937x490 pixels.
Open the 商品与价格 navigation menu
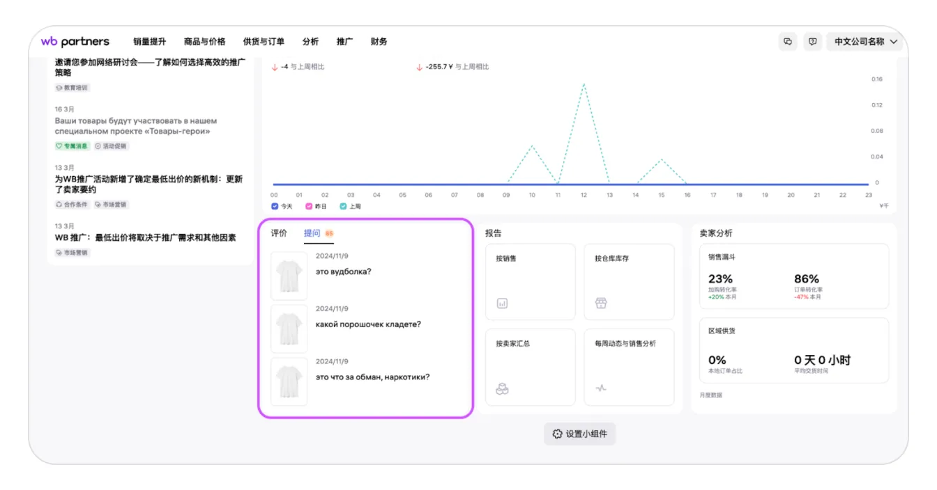point(204,42)
